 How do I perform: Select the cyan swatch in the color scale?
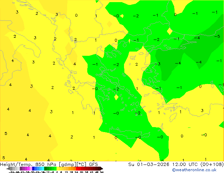tap(43, 168)
